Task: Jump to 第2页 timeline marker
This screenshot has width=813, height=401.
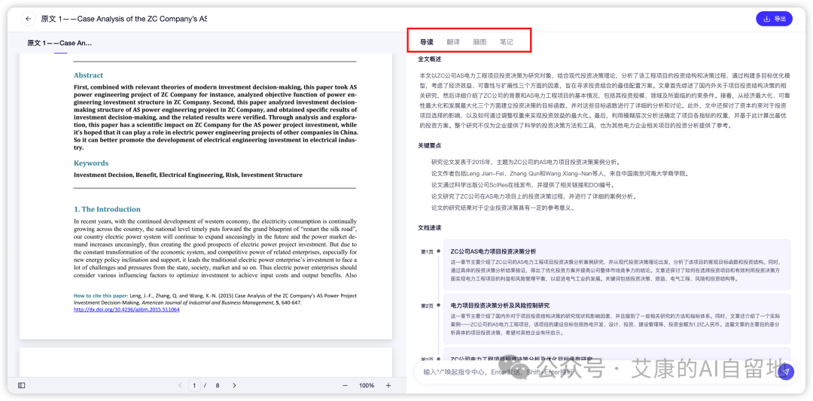Action: pyautogui.click(x=426, y=305)
